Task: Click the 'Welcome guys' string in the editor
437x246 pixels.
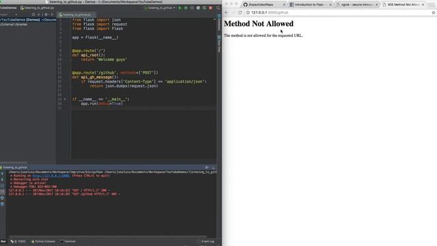Action: [x=112, y=59]
